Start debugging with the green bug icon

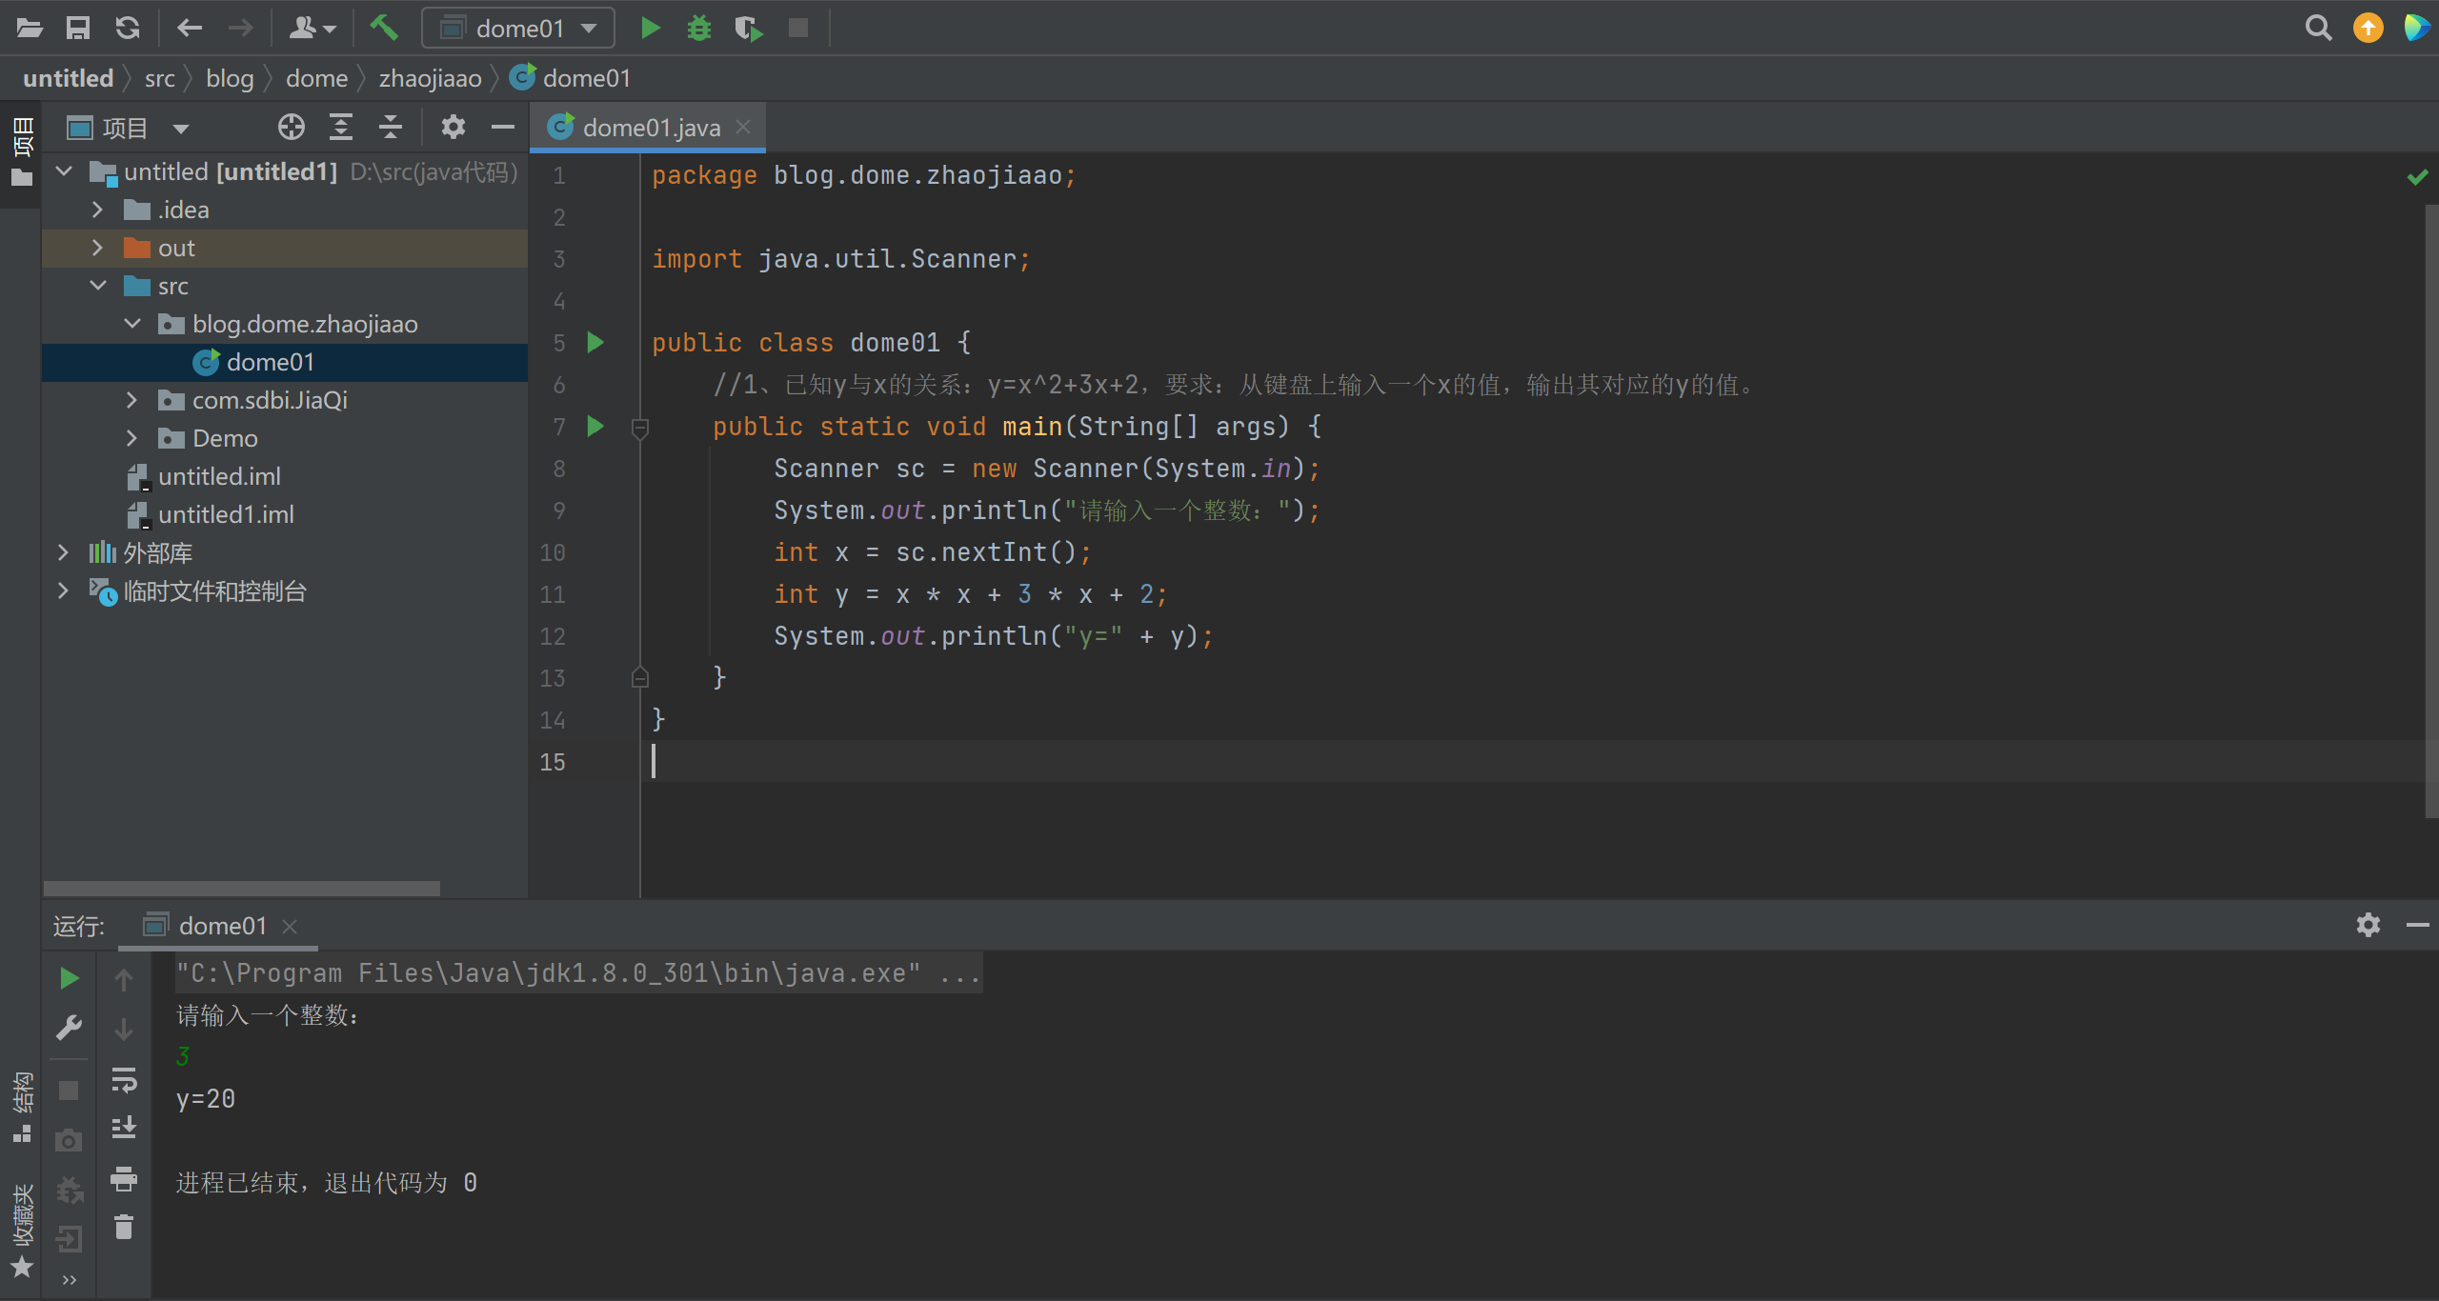699,28
